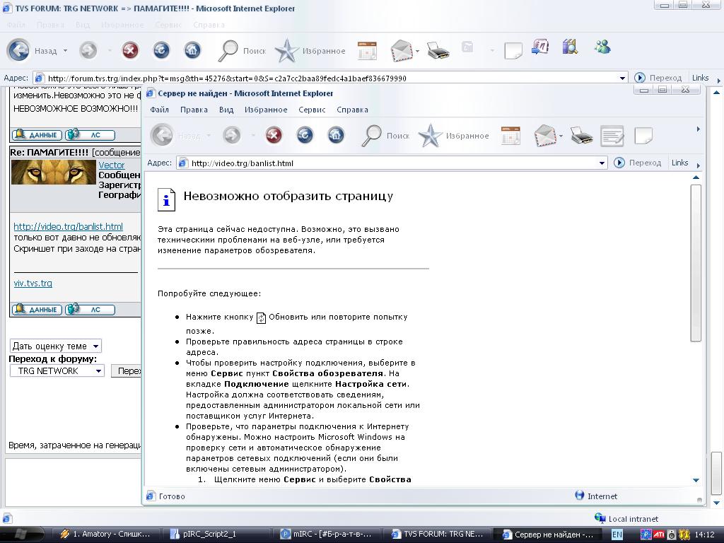Click Mail envelope icon in forum window

(x=402, y=50)
